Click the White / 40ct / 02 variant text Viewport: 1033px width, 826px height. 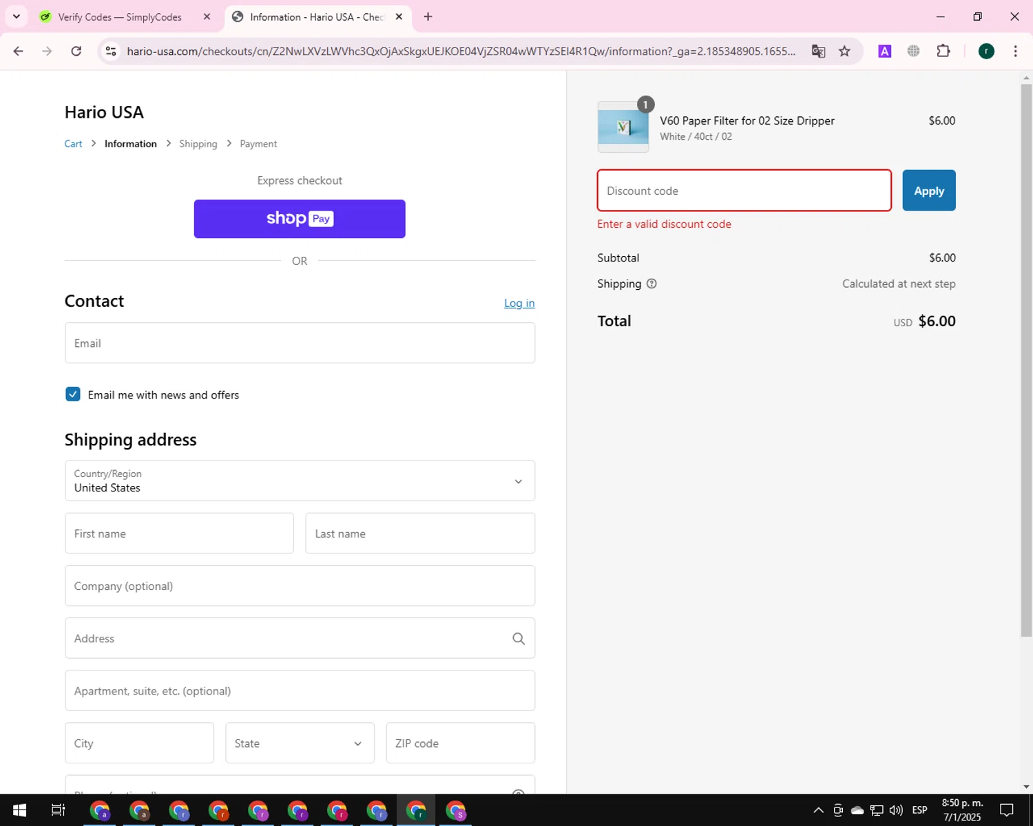coord(696,136)
